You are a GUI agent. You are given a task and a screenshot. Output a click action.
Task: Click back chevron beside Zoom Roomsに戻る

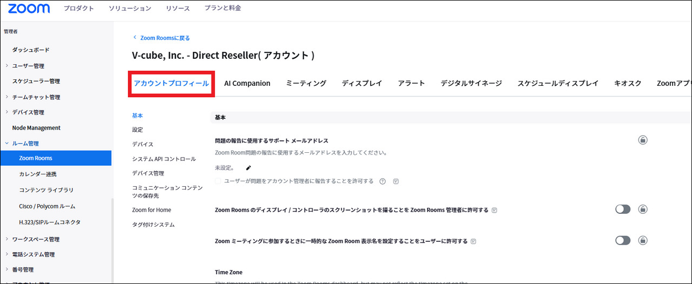134,38
